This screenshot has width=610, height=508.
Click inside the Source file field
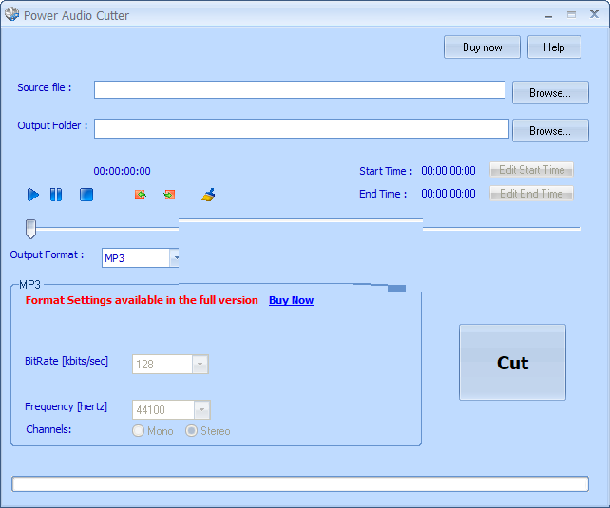tap(299, 90)
